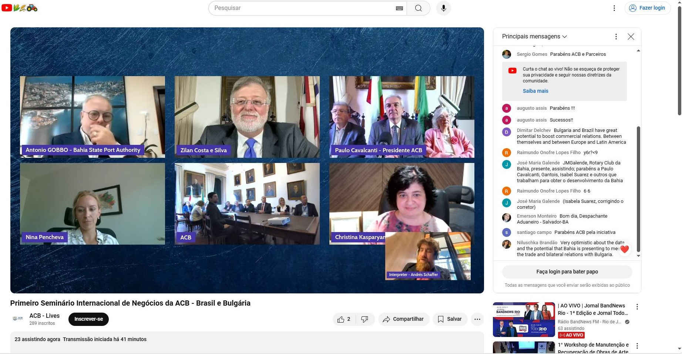
Task: Click santiago campo chat avatar
Action: pos(506,232)
